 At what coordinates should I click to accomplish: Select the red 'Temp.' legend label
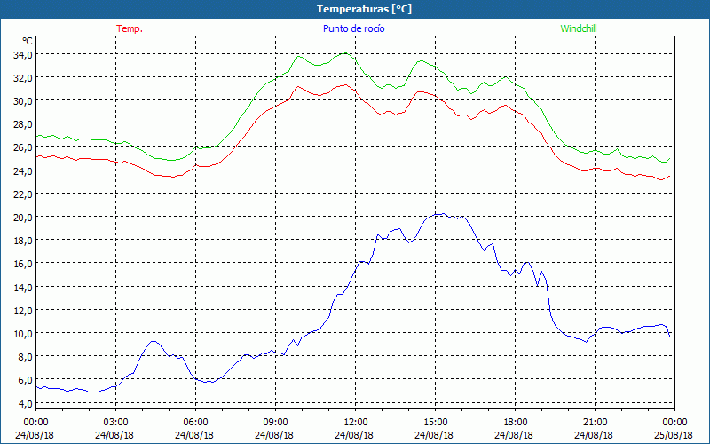(130, 28)
